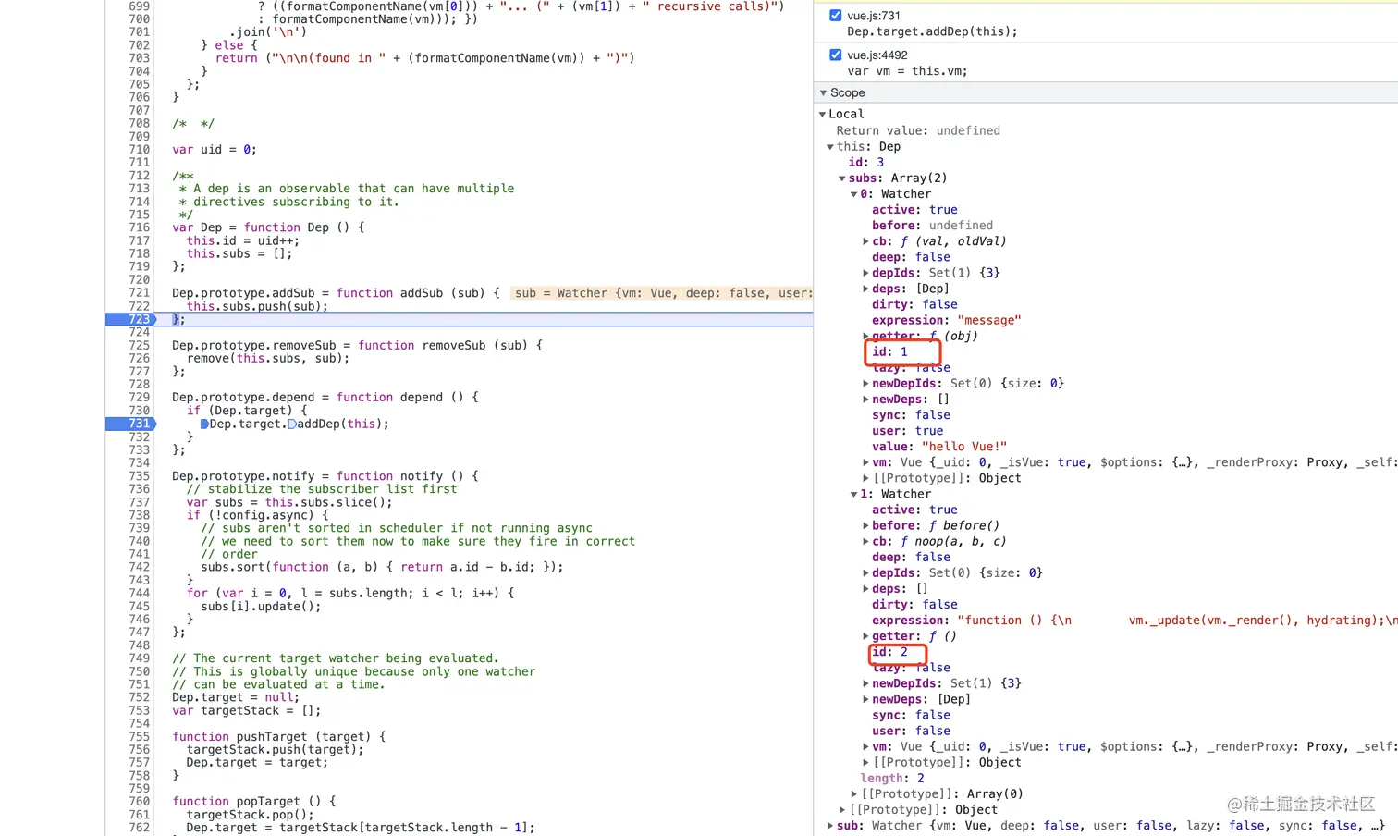The height and width of the screenshot is (836, 1398).
Task: Click code "subs[i].update();"
Action: click(262, 607)
